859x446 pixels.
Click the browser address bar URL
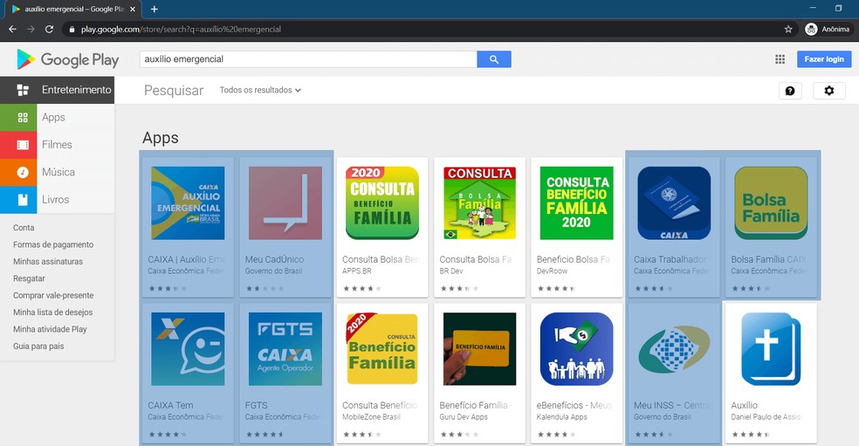tap(181, 29)
